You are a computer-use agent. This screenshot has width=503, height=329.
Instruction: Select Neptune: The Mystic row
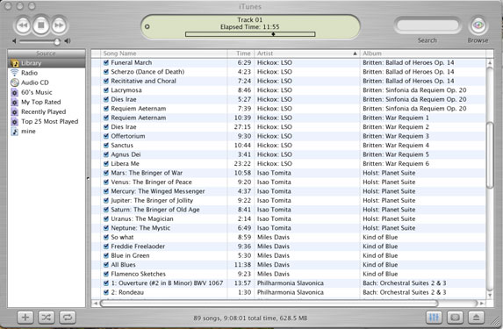pos(289,228)
